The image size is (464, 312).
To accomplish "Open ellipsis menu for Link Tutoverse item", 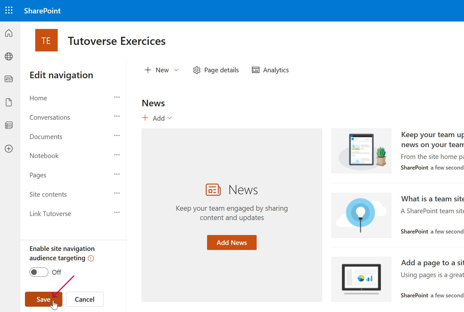I will click(117, 213).
